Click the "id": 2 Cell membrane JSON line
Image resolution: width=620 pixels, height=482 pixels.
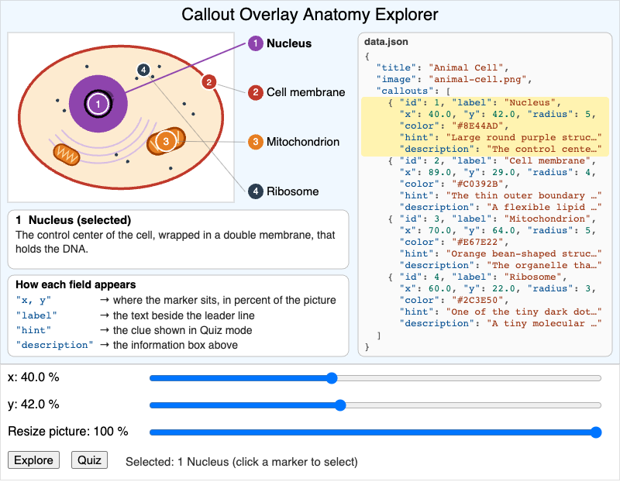click(492, 161)
